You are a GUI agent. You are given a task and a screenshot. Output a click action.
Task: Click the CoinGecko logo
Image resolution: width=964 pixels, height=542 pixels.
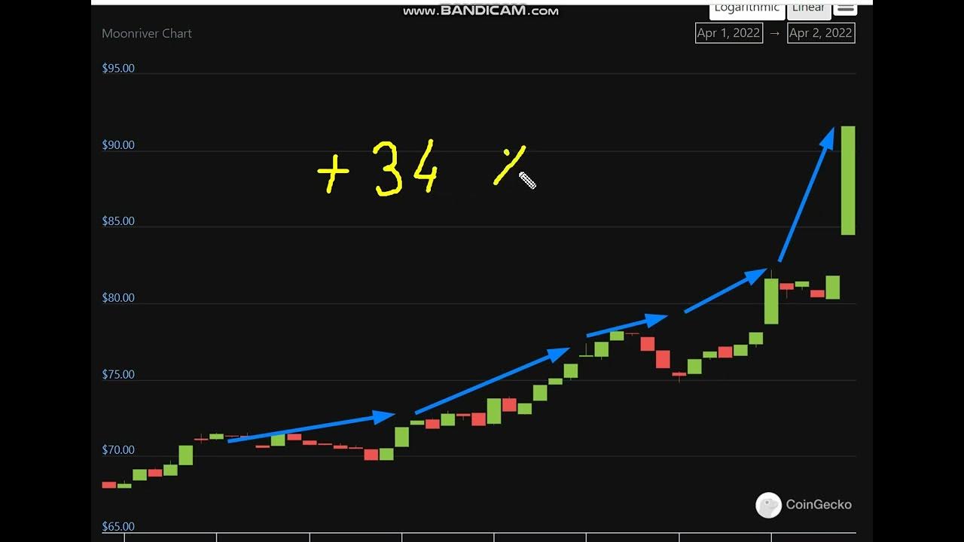pyautogui.click(x=804, y=505)
